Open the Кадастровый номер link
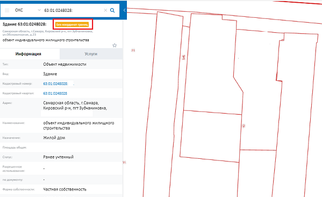 tap(56, 83)
